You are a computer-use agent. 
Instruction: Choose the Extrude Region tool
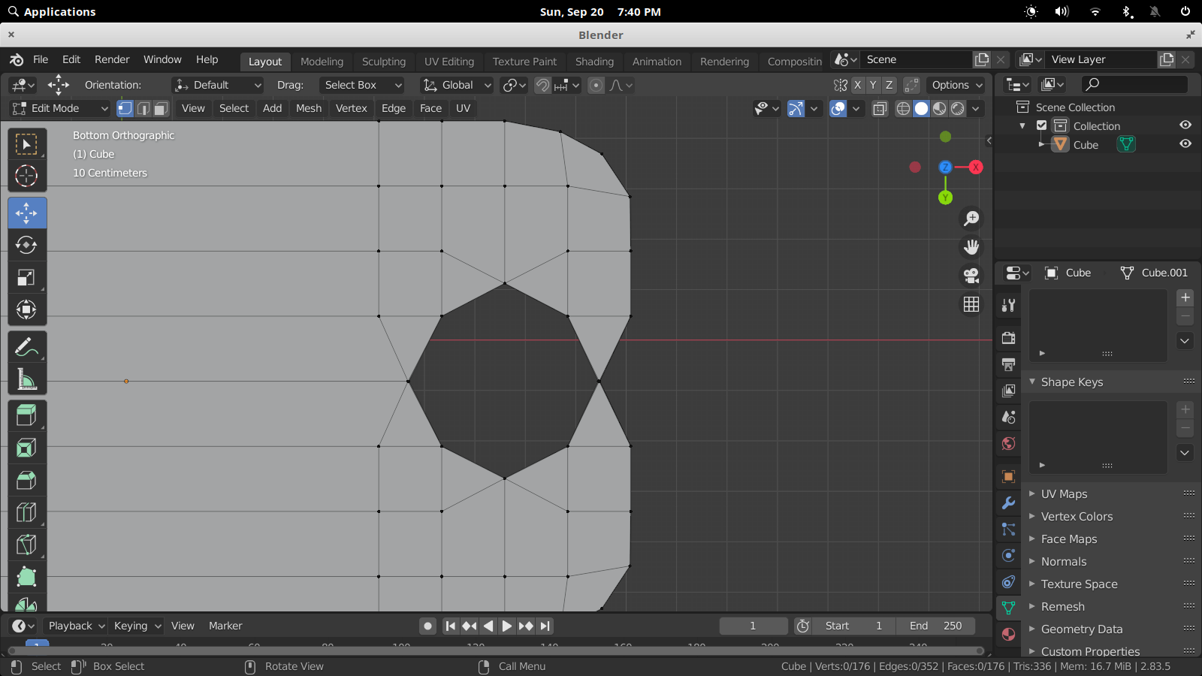tap(26, 415)
